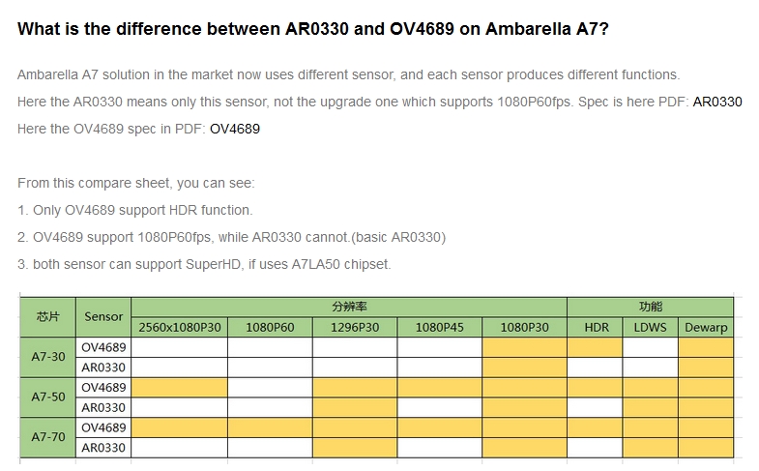Image resolution: width=759 pixels, height=471 pixels.
Task: Click the A7-50 chip cell
Action: point(47,397)
